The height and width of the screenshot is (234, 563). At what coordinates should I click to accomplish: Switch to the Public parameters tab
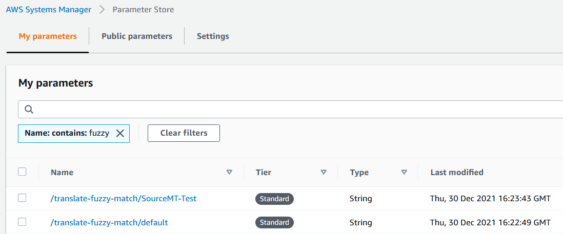(x=137, y=36)
